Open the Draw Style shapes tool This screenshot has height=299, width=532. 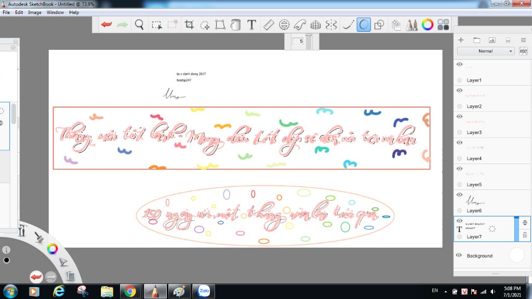(x=379, y=25)
